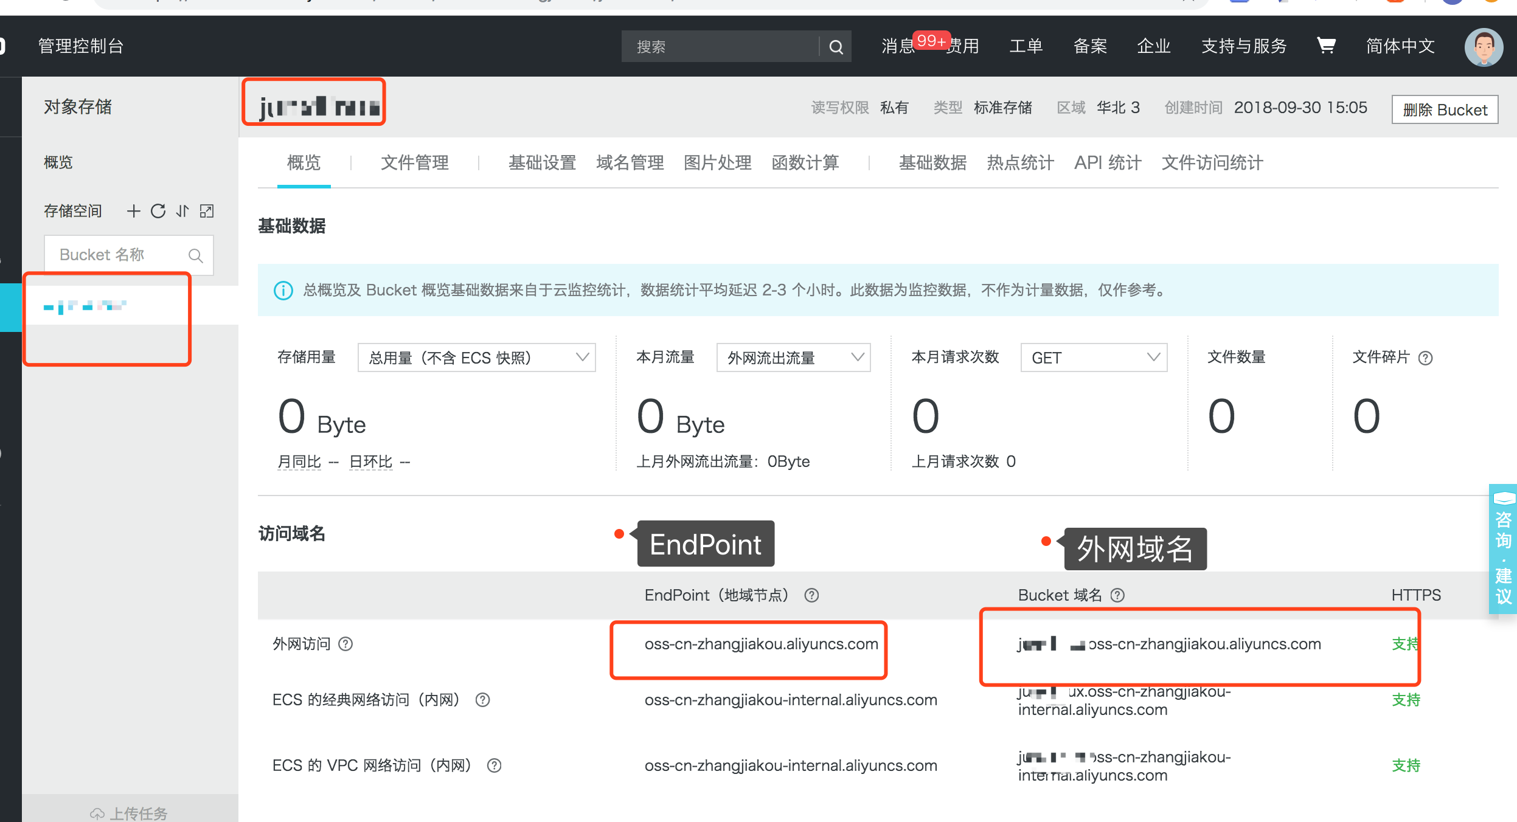Switch to the 图片处理 tab
The height and width of the screenshot is (822, 1517).
(x=717, y=163)
